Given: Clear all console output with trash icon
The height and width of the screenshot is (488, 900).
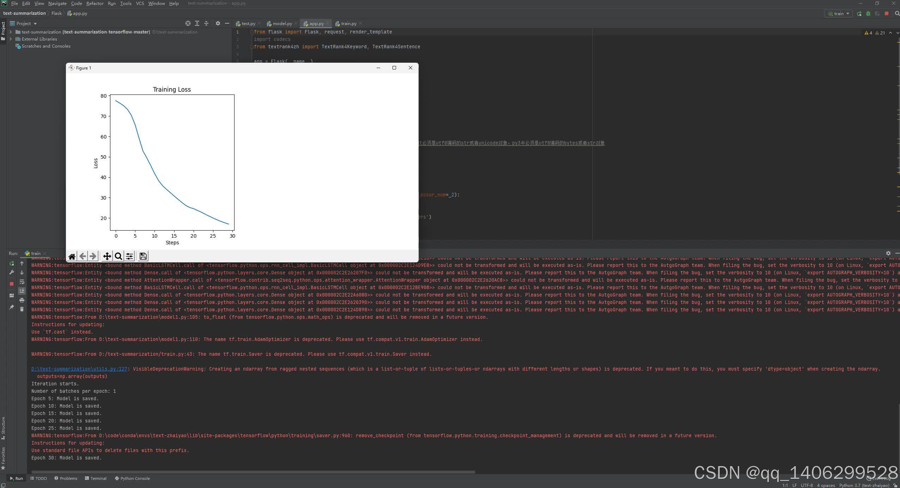Looking at the screenshot, I should click(x=22, y=309).
